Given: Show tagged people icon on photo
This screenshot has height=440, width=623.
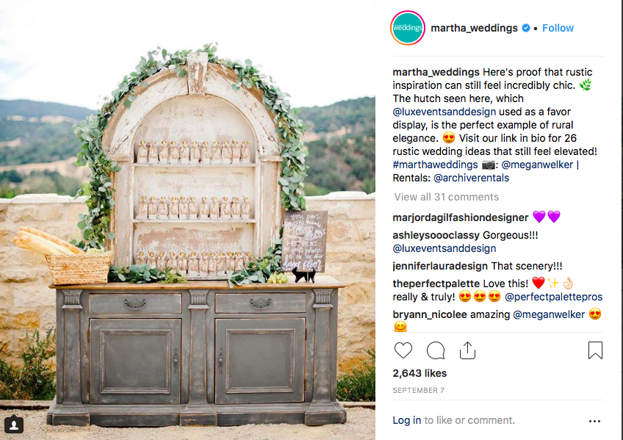Looking at the screenshot, I should pos(14,425).
